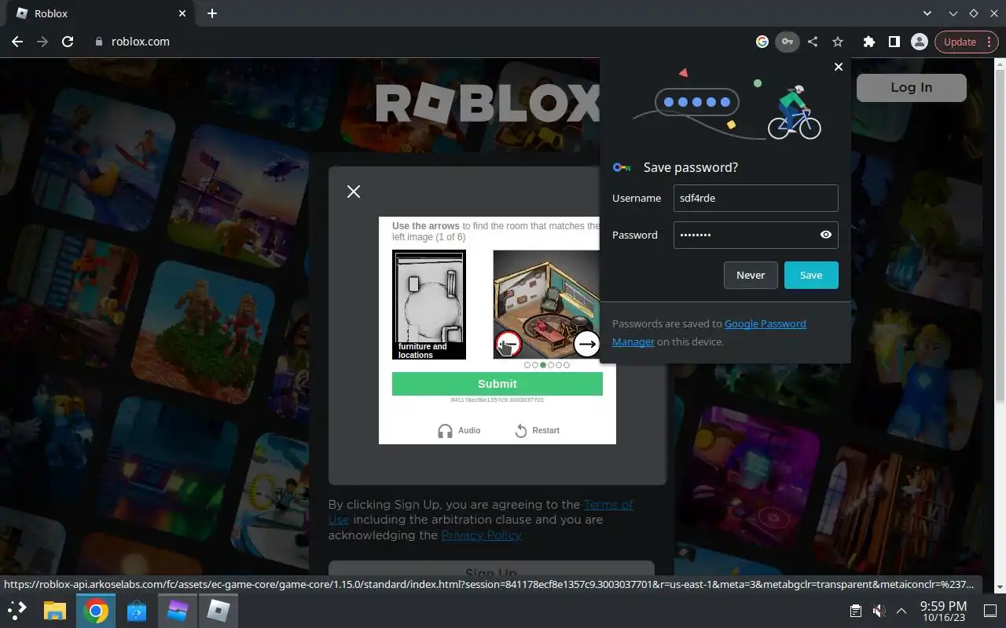Select the Roblox tab
The height and width of the screenshot is (628, 1006).
pyautogui.click(x=101, y=13)
